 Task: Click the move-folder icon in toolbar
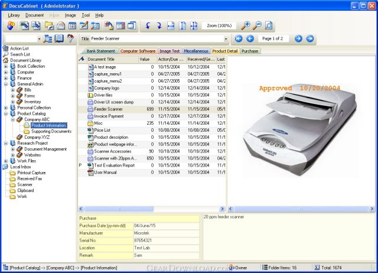pos(49,25)
